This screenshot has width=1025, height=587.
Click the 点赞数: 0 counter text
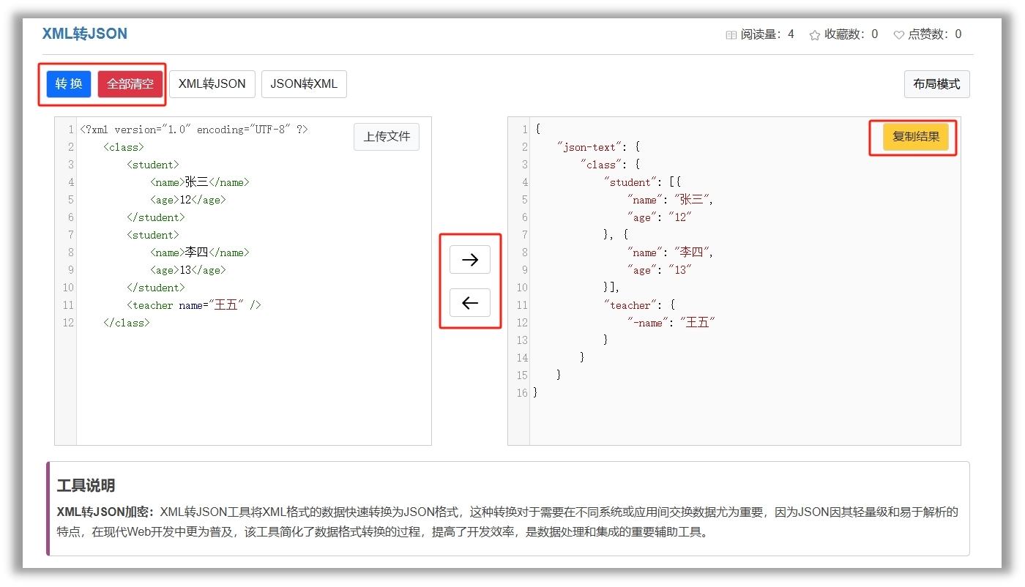click(935, 34)
